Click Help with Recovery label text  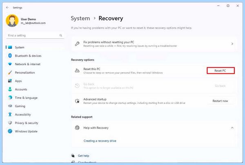tap(96, 128)
